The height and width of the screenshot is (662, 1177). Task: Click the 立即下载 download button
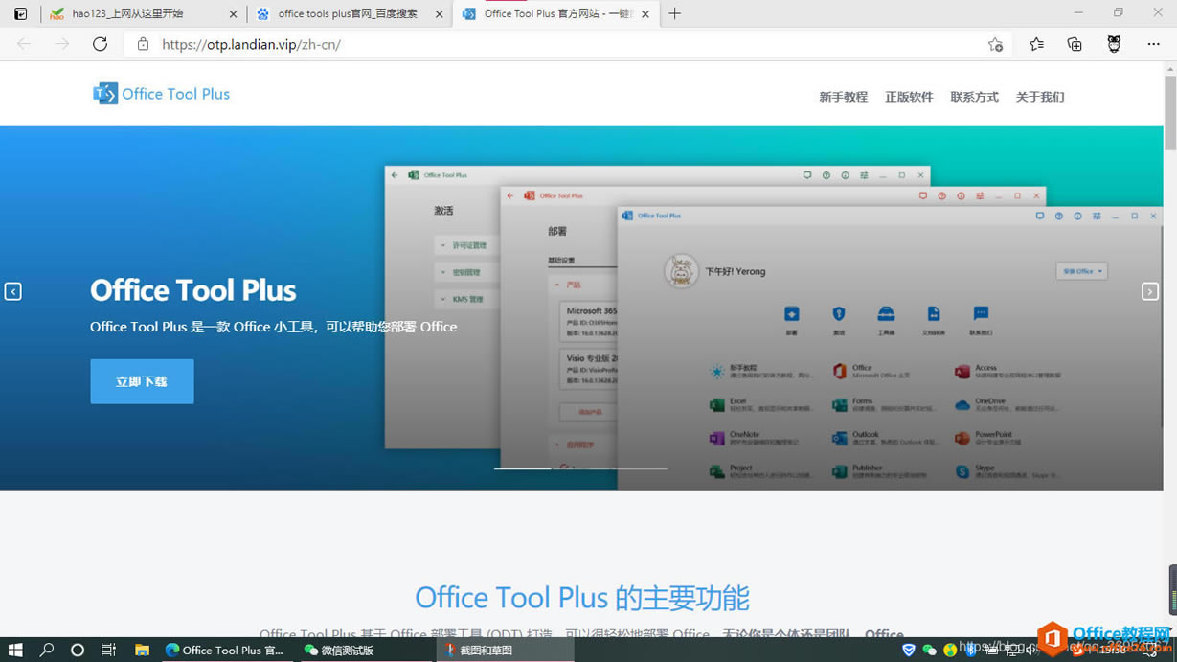pyautogui.click(x=142, y=380)
